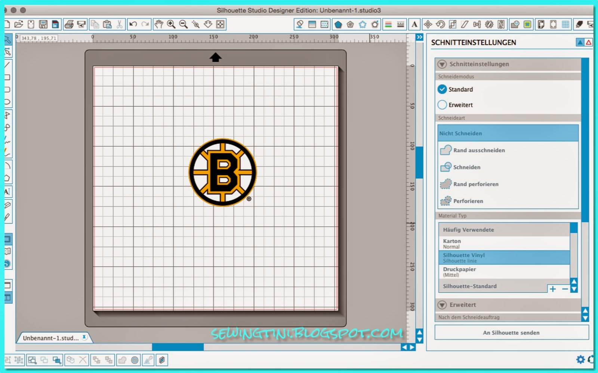Open the Rotate window icon
598x373 pixels.
tap(440, 25)
